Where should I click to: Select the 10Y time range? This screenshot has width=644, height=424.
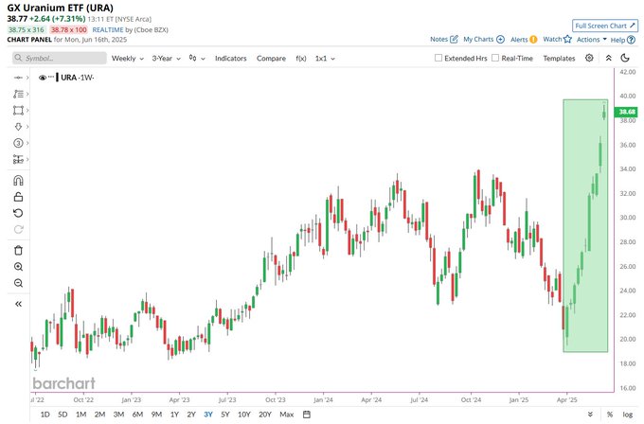coord(244,415)
